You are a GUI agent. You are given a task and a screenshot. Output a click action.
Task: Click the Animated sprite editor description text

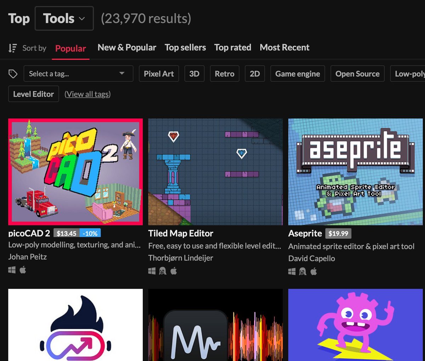(351, 246)
